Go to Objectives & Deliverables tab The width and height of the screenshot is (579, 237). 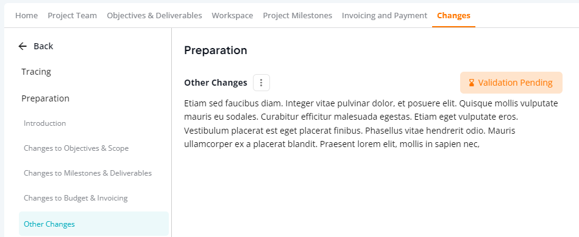point(154,15)
